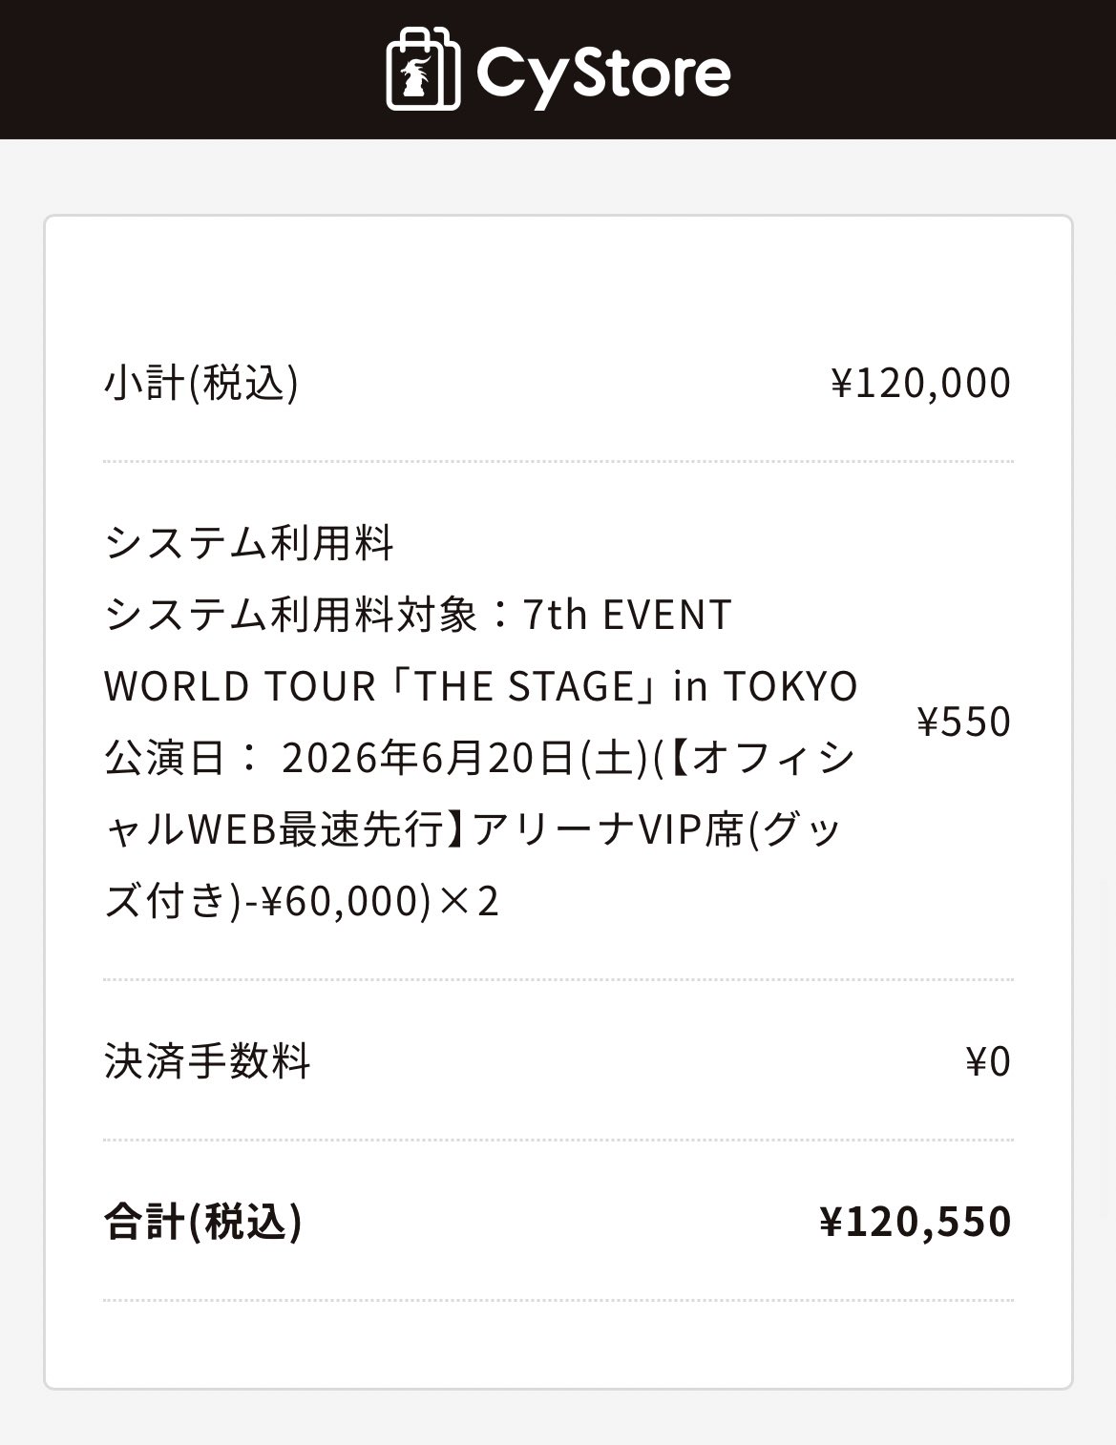
Task: Select the ¥550 system fee amount
Action: 963,722
